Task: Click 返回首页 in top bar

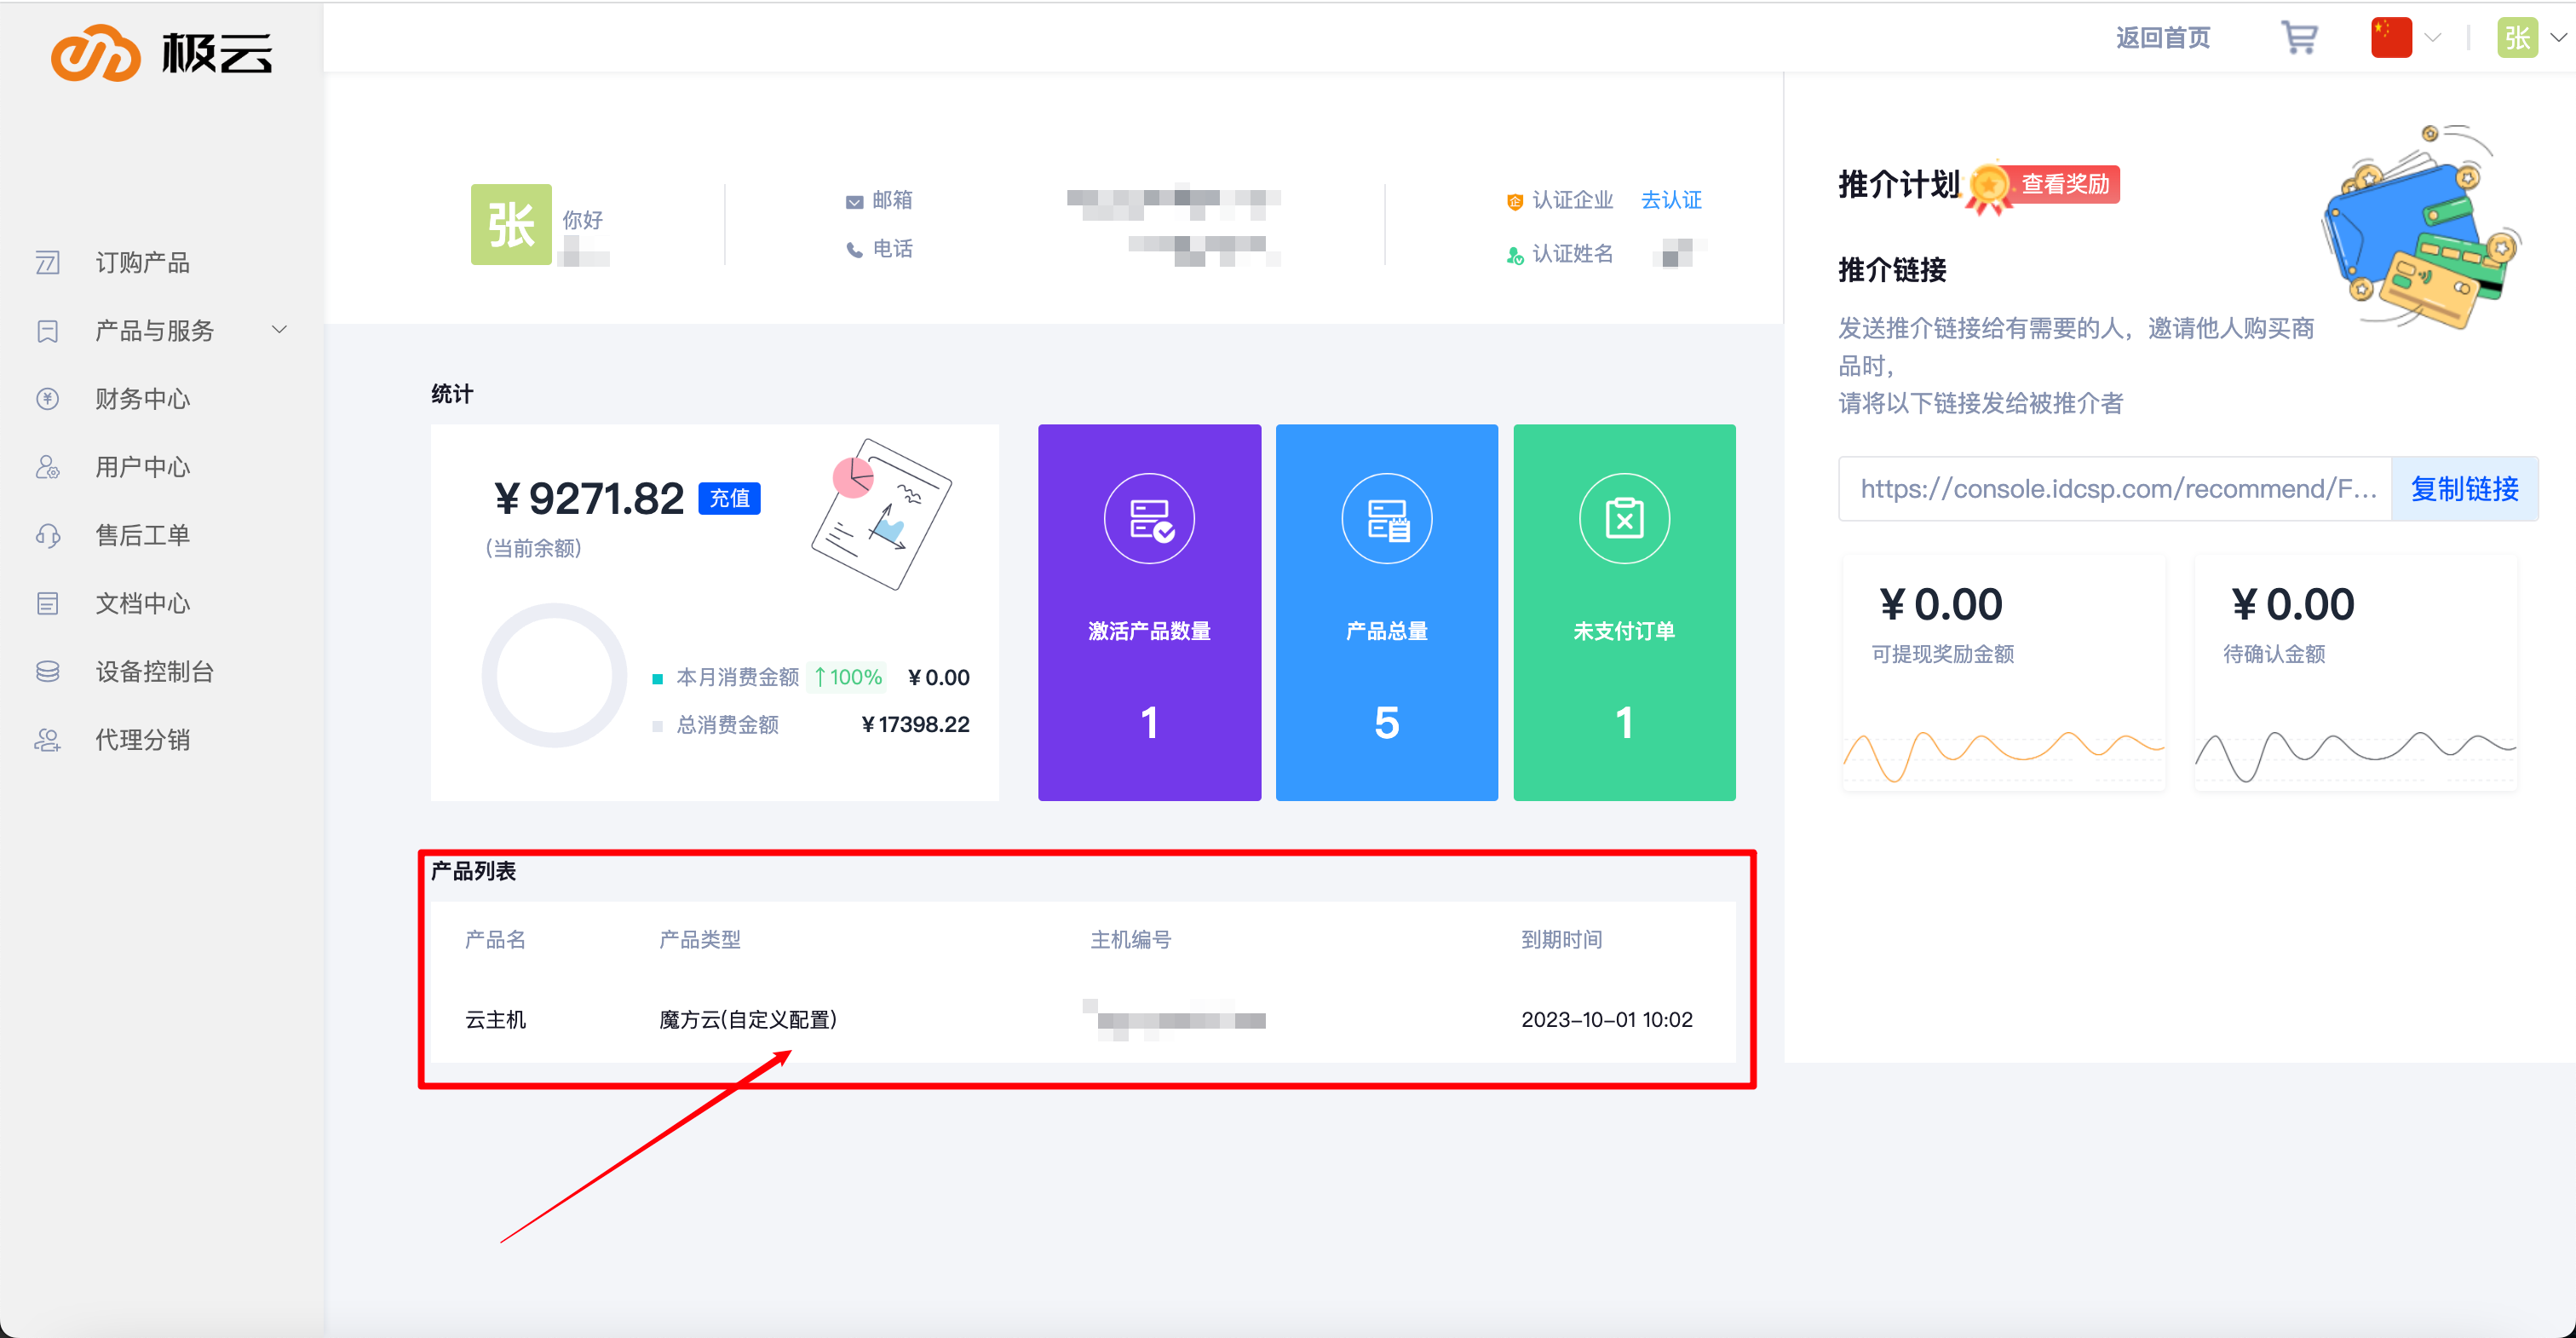Action: tap(2162, 38)
